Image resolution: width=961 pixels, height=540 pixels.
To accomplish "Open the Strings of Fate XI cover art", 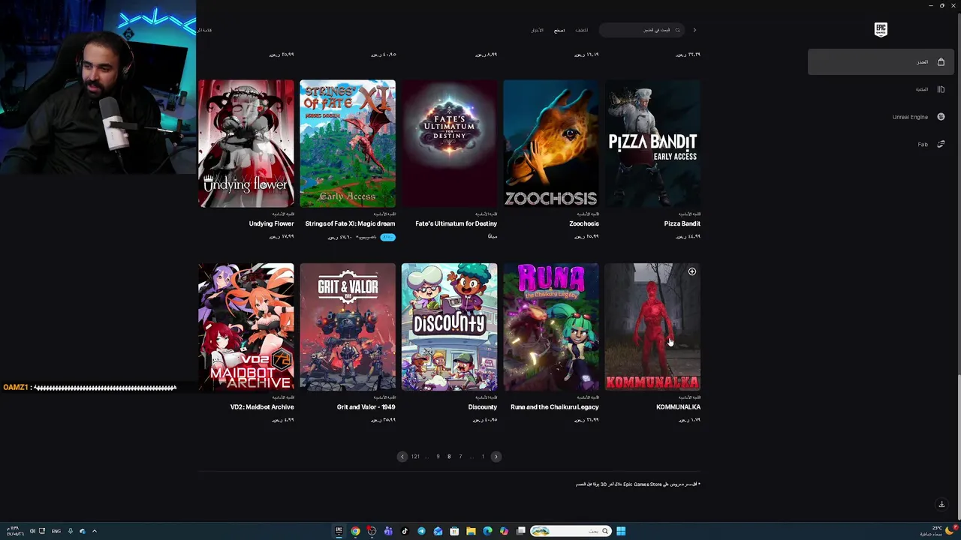I will [x=348, y=143].
